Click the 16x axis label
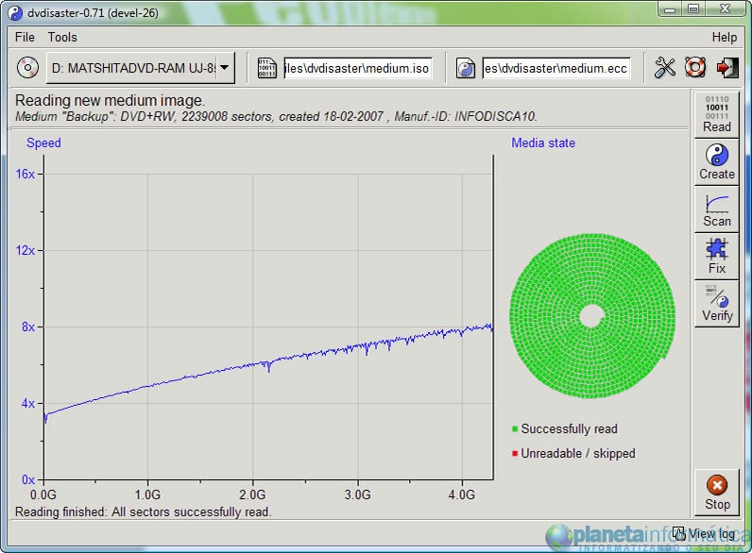 tap(26, 174)
